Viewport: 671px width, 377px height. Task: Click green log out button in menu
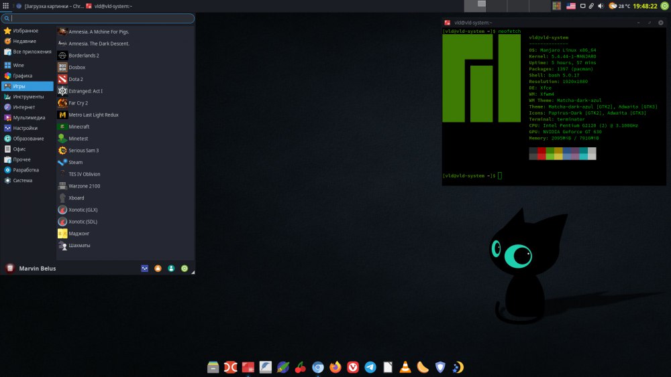[185, 268]
